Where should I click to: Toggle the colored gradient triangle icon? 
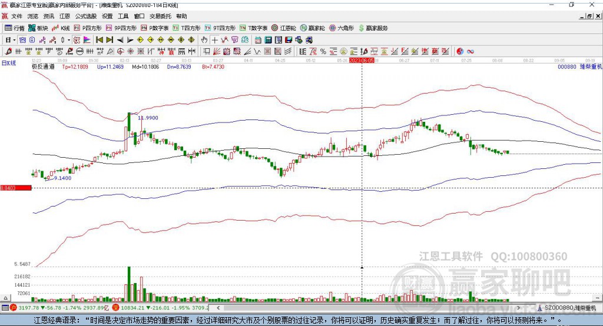pos(87,40)
